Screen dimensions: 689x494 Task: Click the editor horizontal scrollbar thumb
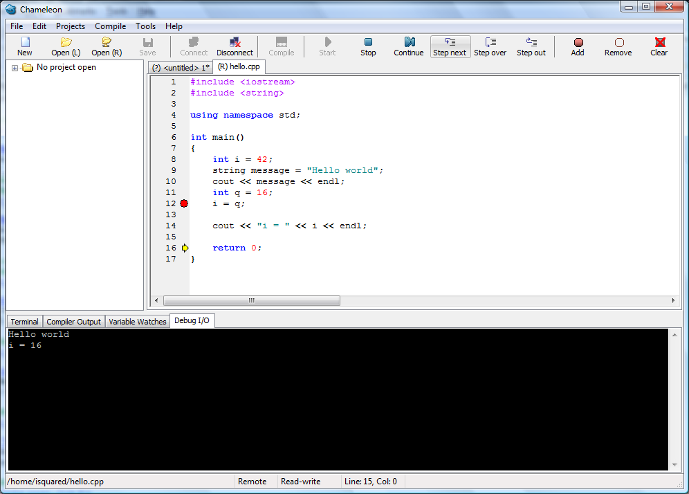coord(251,300)
